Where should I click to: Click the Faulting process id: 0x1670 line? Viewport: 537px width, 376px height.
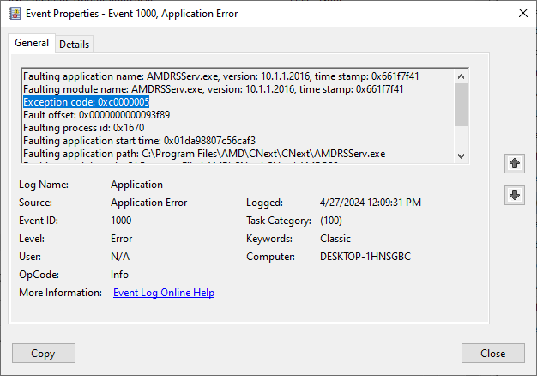83,128
